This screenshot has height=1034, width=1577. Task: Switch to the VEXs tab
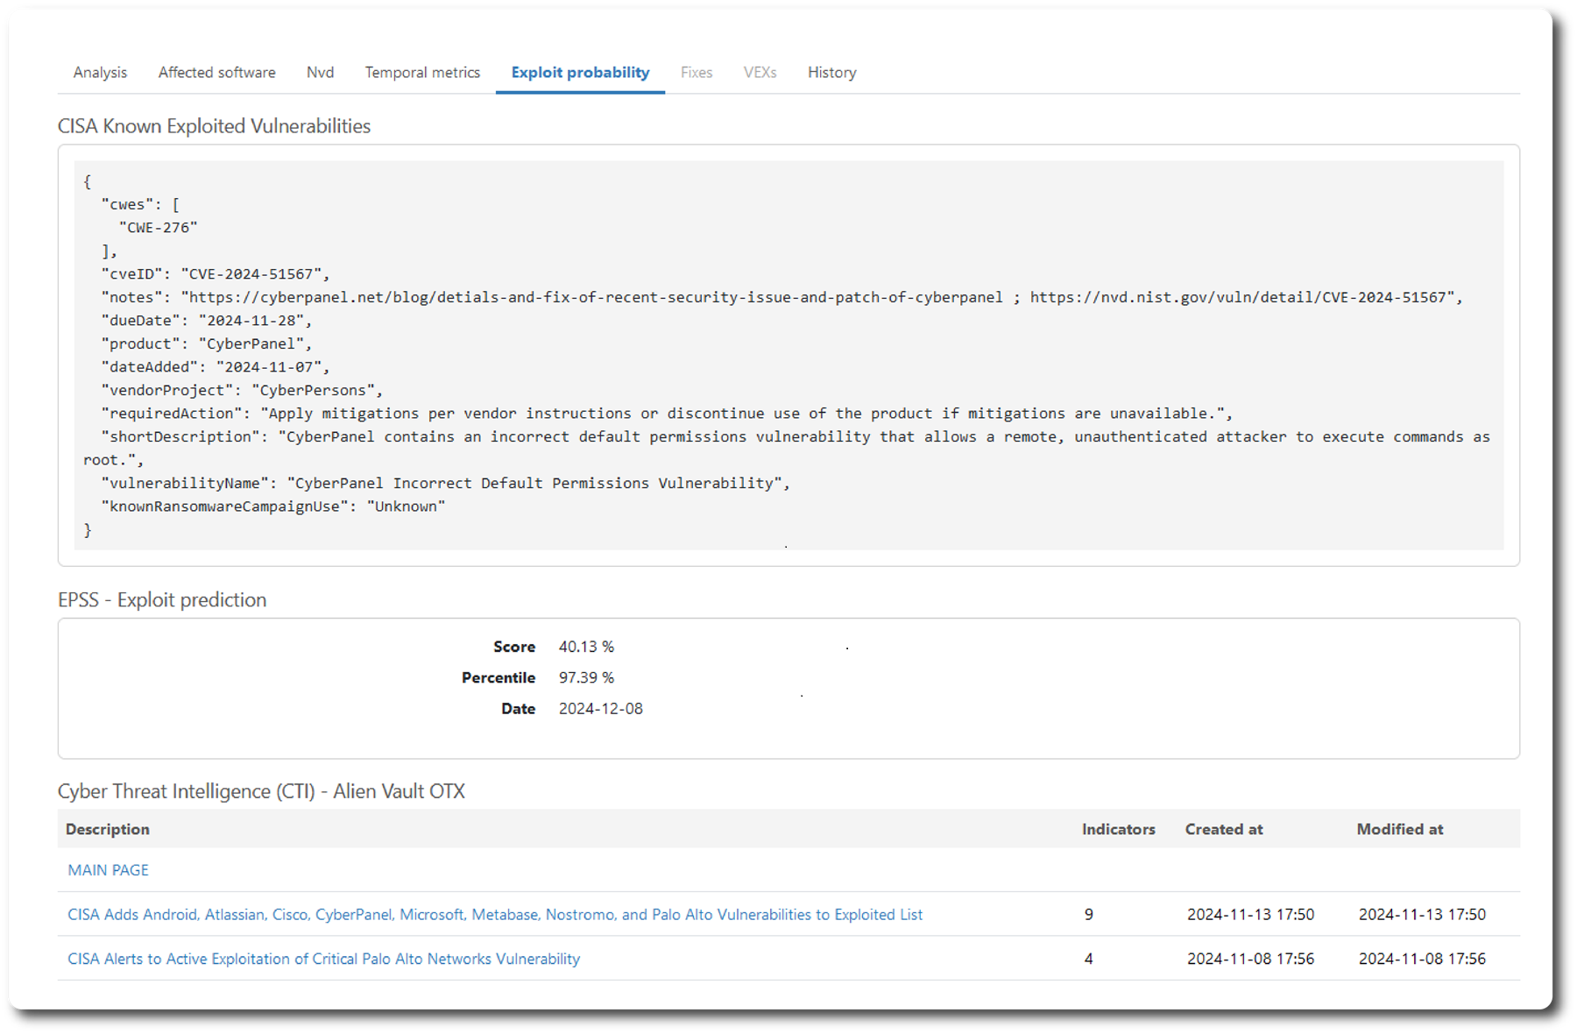click(x=760, y=73)
